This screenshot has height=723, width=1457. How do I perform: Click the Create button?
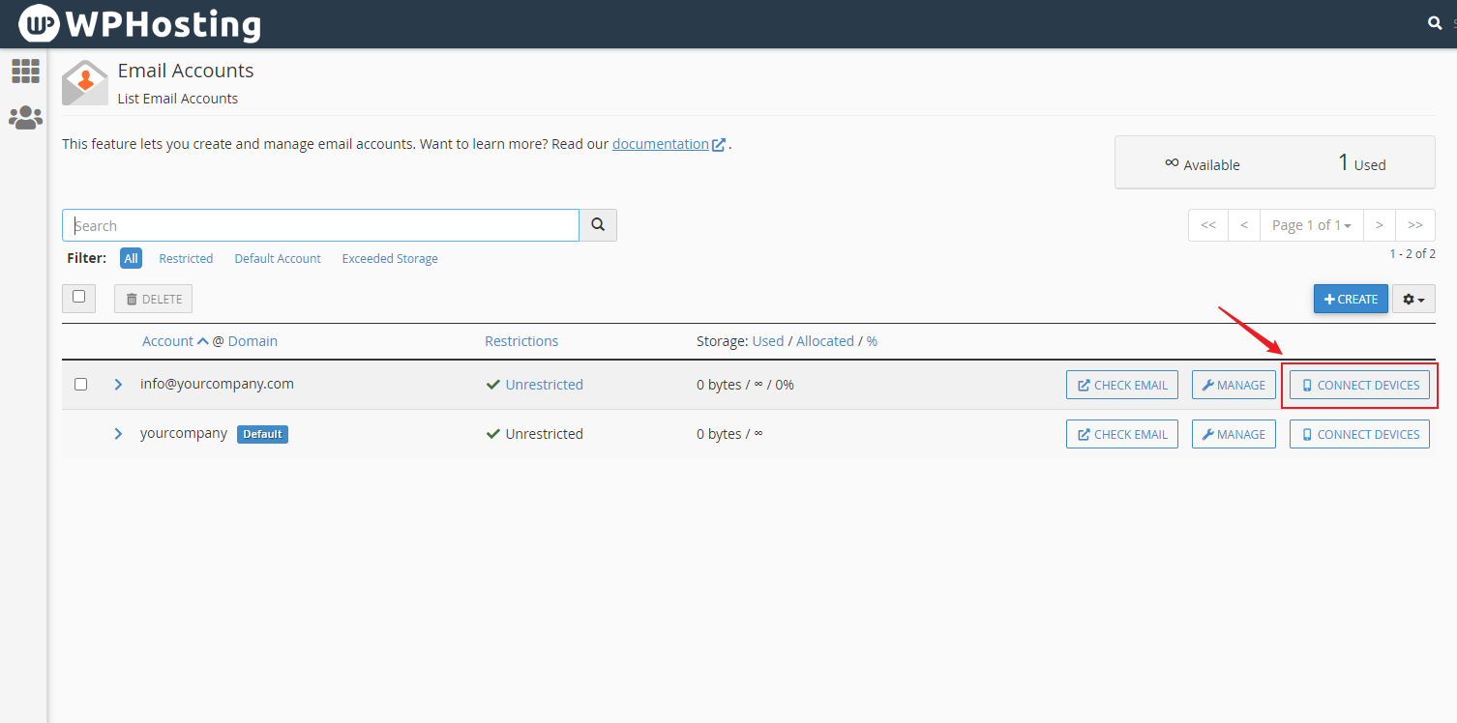tap(1351, 300)
